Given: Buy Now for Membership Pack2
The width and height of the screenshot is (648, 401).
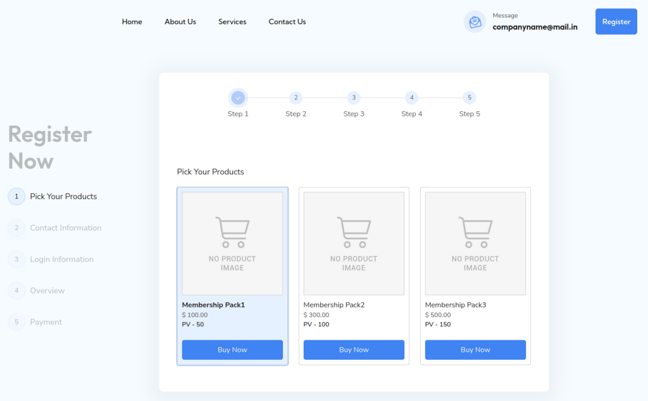Looking at the screenshot, I should click(x=354, y=350).
